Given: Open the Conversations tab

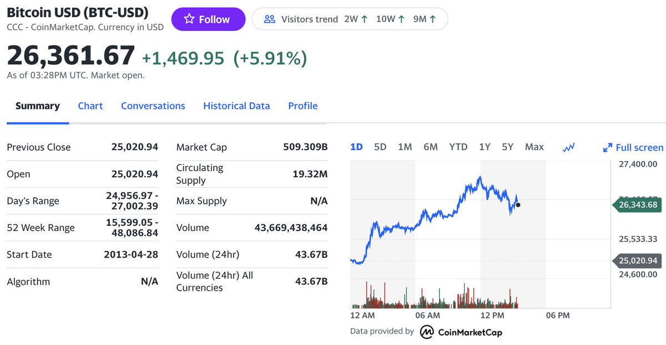Looking at the screenshot, I should pos(153,106).
